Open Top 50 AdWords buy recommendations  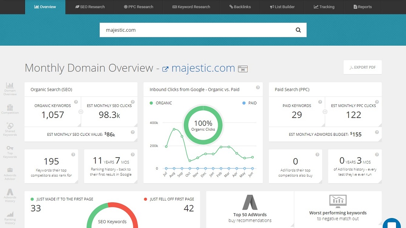click(x=250, y=209)
